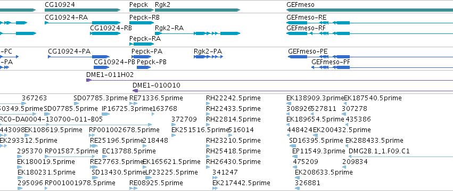The height and width of the screenshot is (191, 453).
Task: Click the EK217442.5prime EST arrows
Action: point(215,188)
